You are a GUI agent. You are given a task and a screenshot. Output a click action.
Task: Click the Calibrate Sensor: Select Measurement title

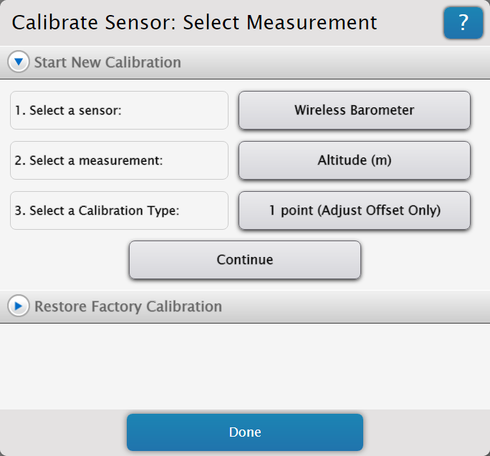click(194, 22)
